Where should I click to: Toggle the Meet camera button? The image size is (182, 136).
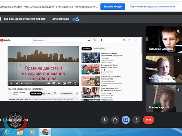[115, 120]
